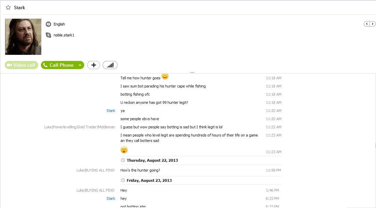This screenshot has height=208, width=376.
Task: Open Stark's profile picture
Action: [x=23, y=37]
